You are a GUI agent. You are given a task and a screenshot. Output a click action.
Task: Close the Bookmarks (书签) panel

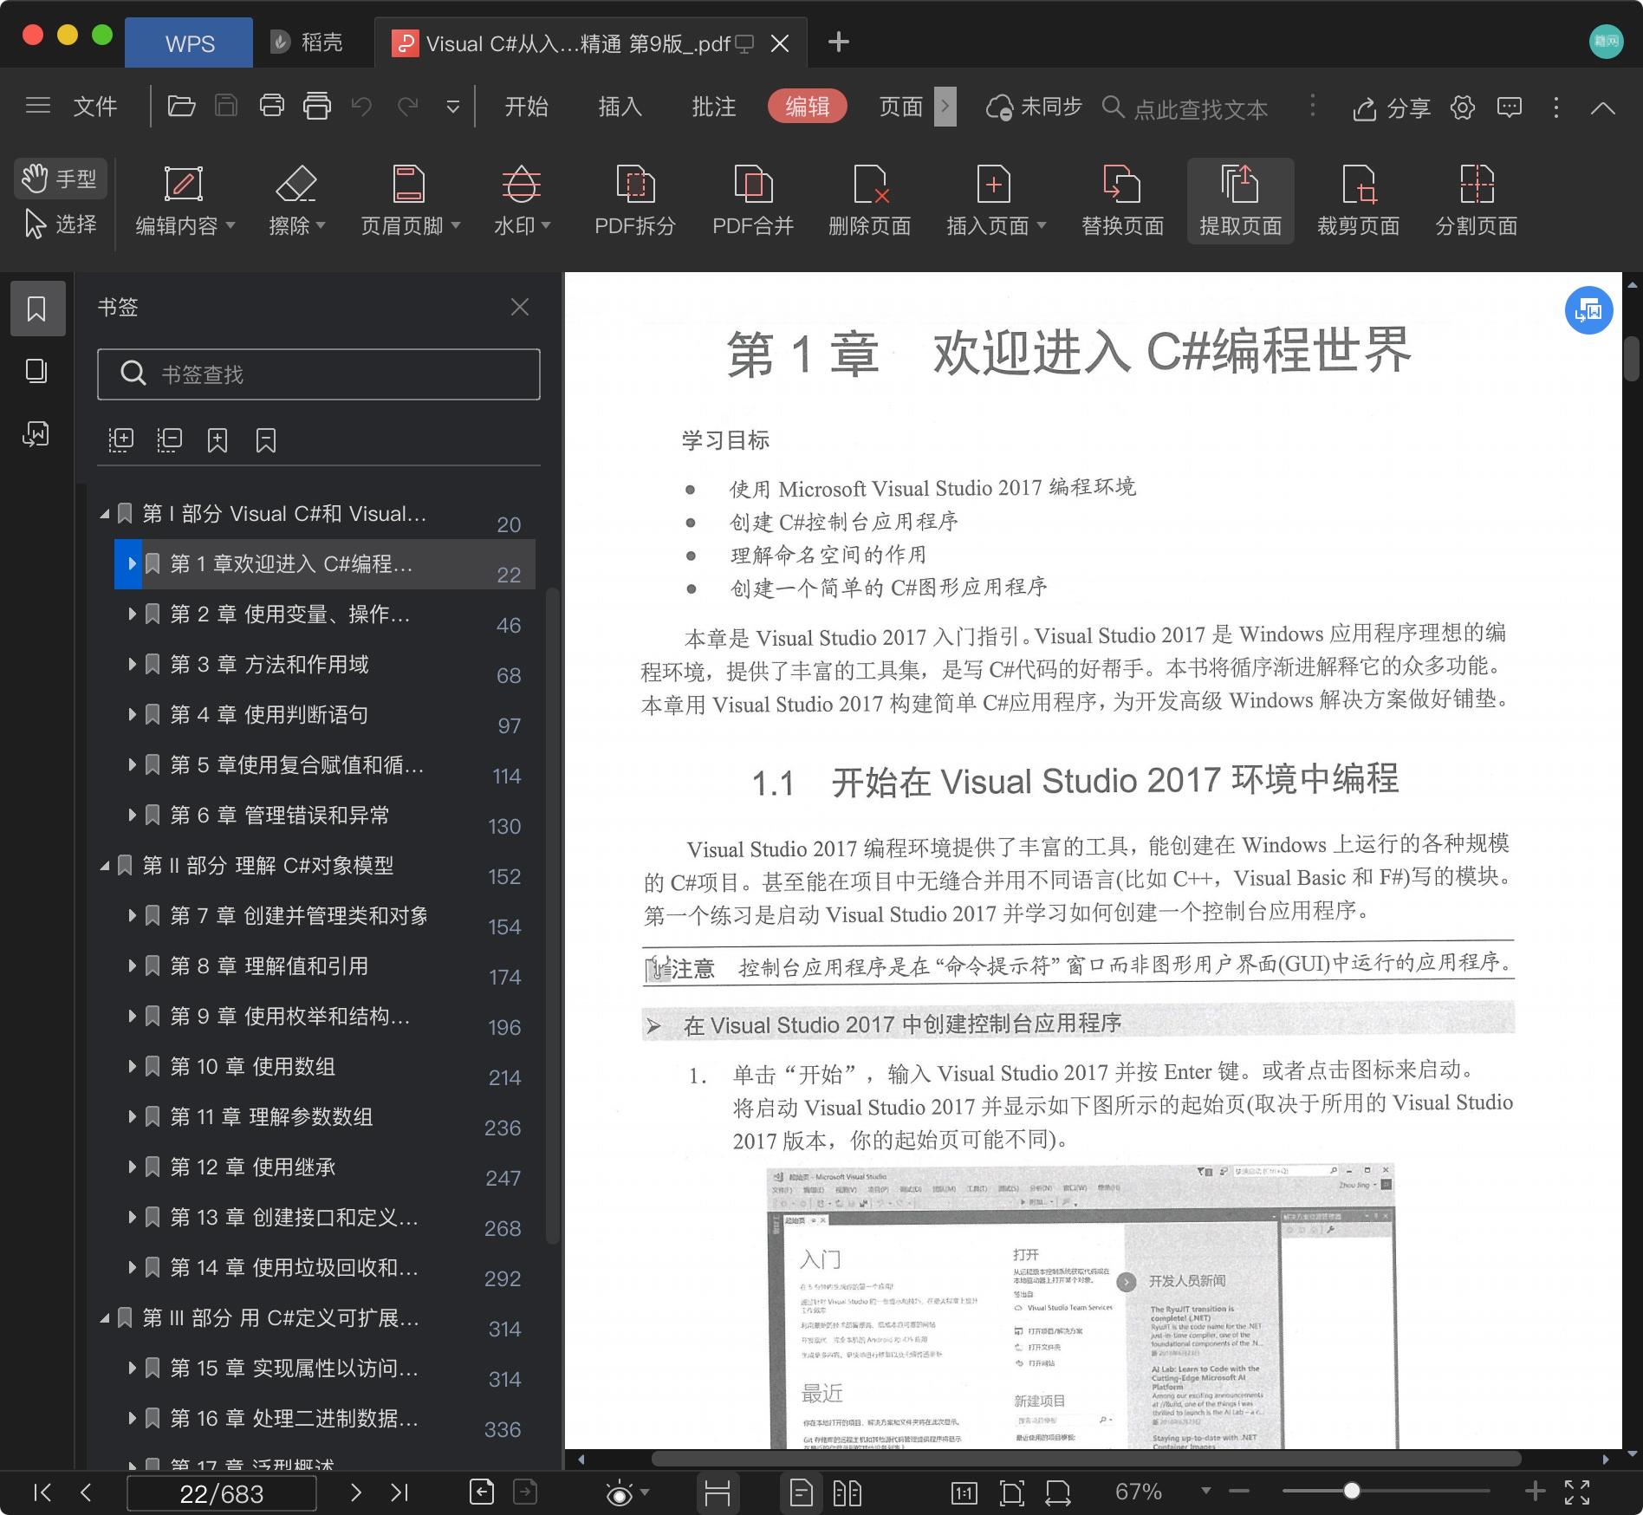pos(520,307)
